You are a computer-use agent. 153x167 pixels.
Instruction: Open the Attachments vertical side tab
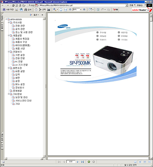tap(2, 137)
